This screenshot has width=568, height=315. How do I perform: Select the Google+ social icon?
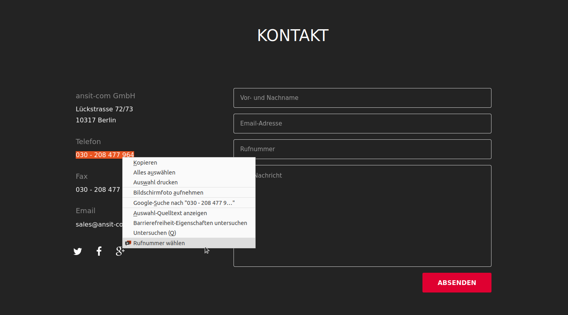(x=120, y=251)
